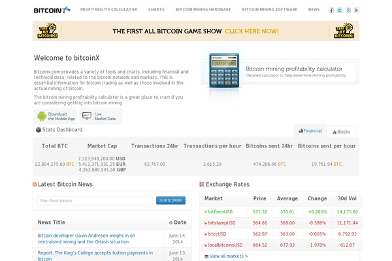Open the Google social icon
This screenshot has height=261, width=392.
click(x=348, y=10)
